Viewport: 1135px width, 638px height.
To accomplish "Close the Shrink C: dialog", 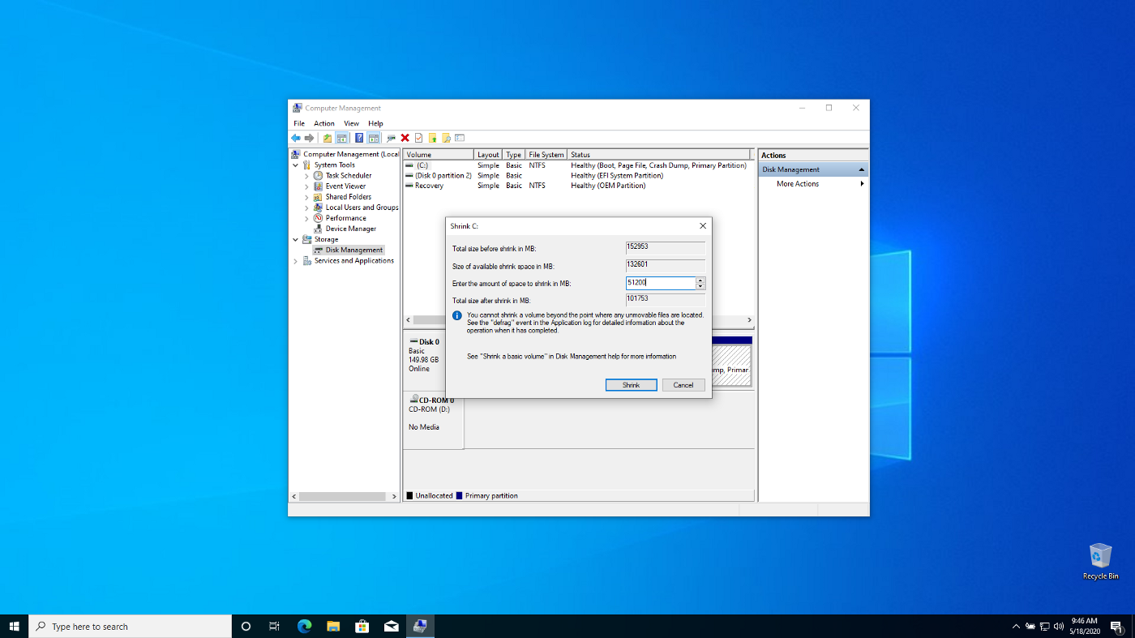I will (703, 226).
